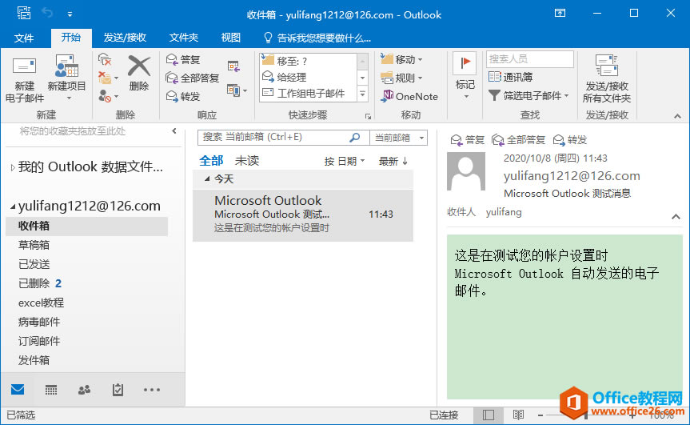Minimize the folder pane arrow
The width and height of the screenshot is (690, 425).
point(174,130)
